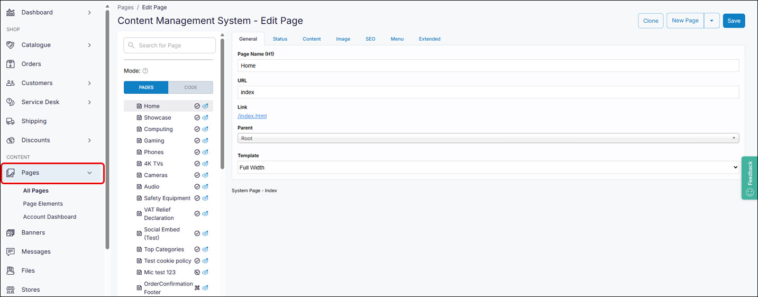The image size is (758, 297).
Task: Switch page list mode to CODE
Action: tap(190, 87)
